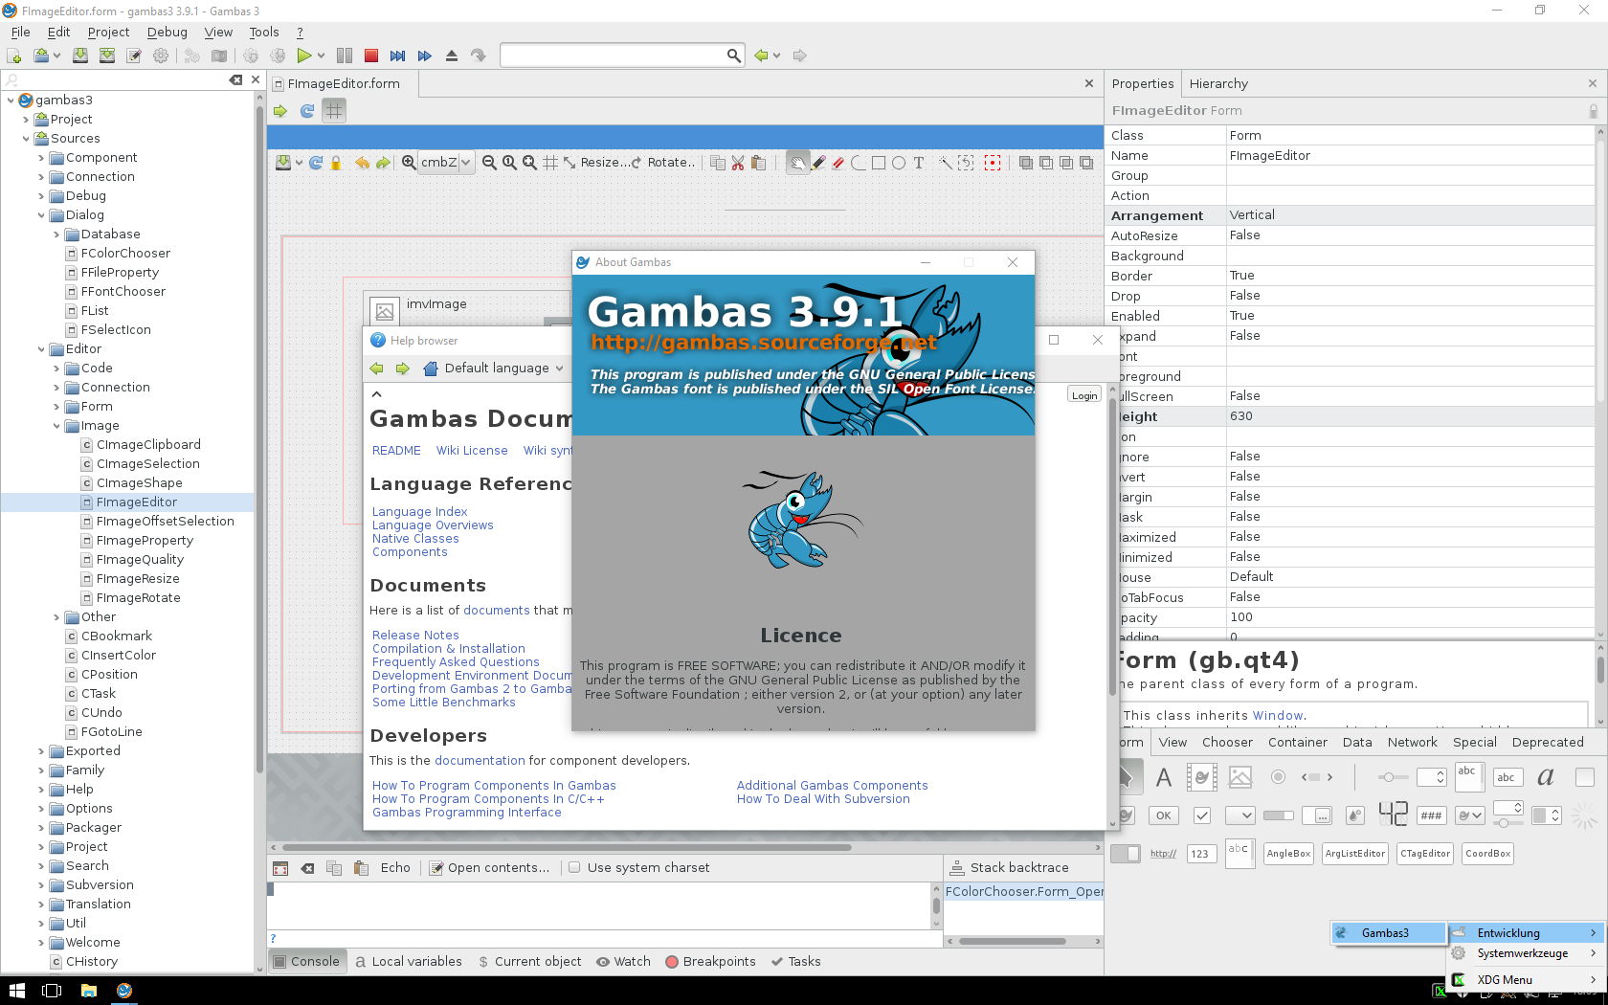Collapse the Image folder in project tree

click(x=56, y=426)
